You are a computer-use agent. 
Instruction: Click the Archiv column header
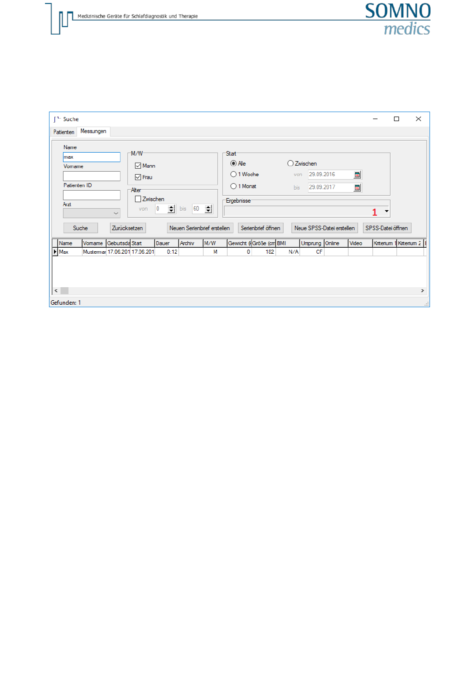[x=190, y=243]
